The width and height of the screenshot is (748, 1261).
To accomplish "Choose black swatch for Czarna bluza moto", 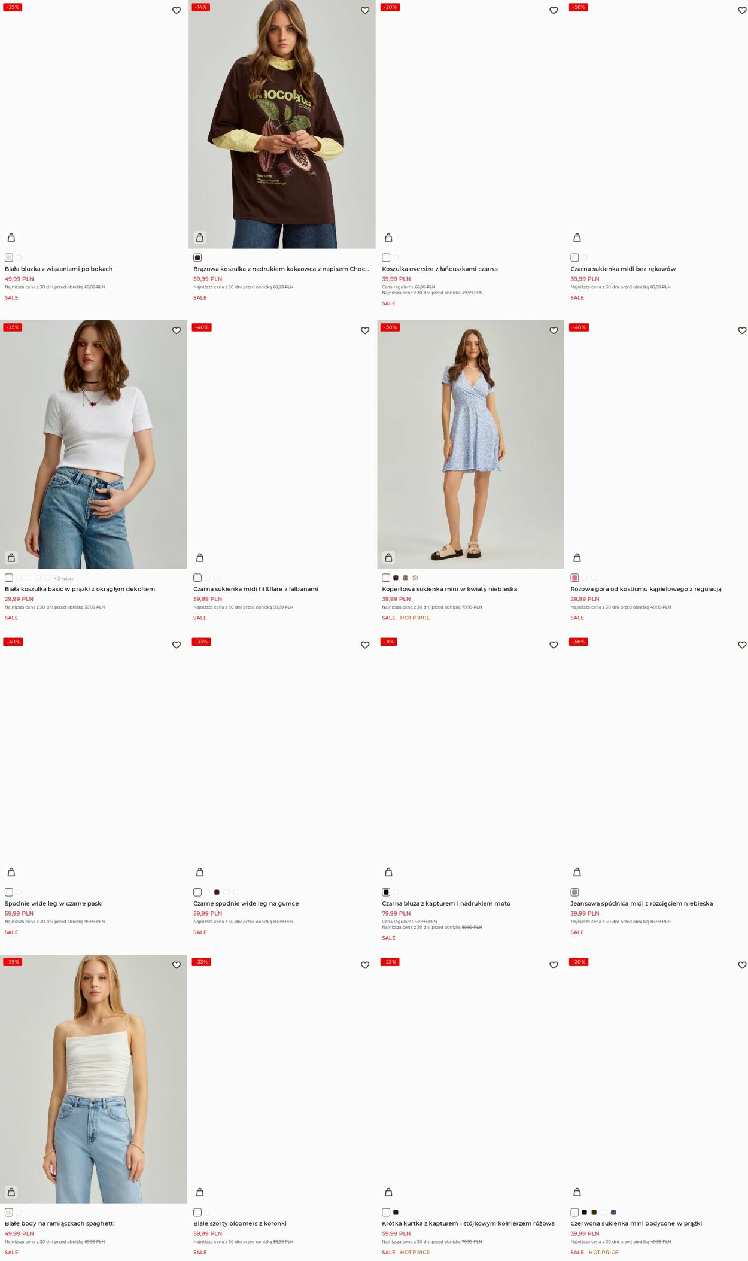I will [386, 892].
